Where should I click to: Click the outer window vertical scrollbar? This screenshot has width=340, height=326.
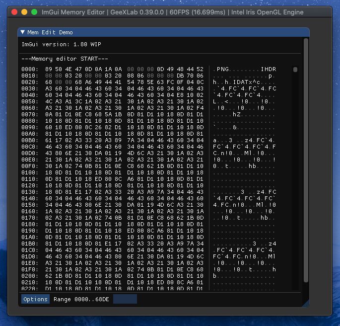click(x=306, y=161)
